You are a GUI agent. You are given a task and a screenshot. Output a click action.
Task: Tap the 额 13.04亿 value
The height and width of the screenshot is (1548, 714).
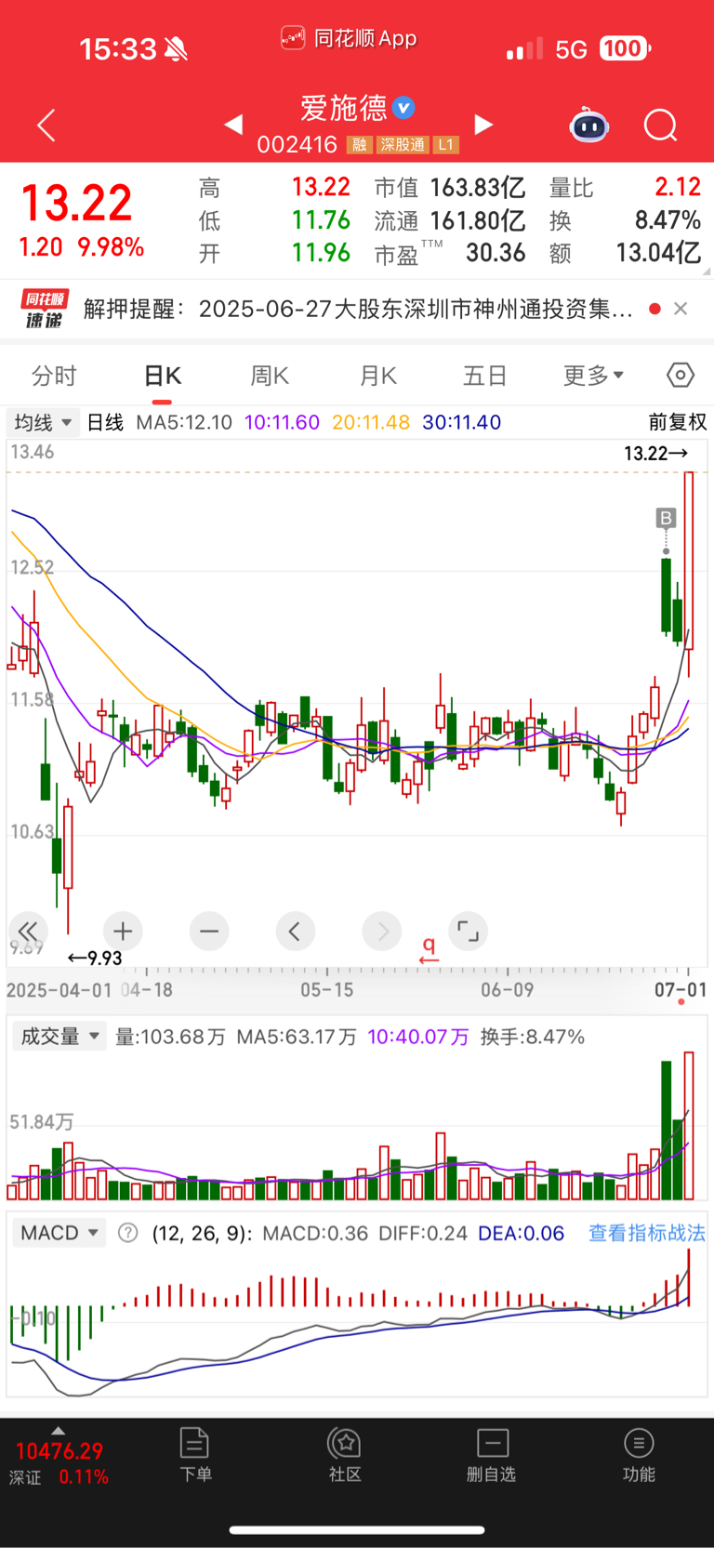(x=625, y=253)
